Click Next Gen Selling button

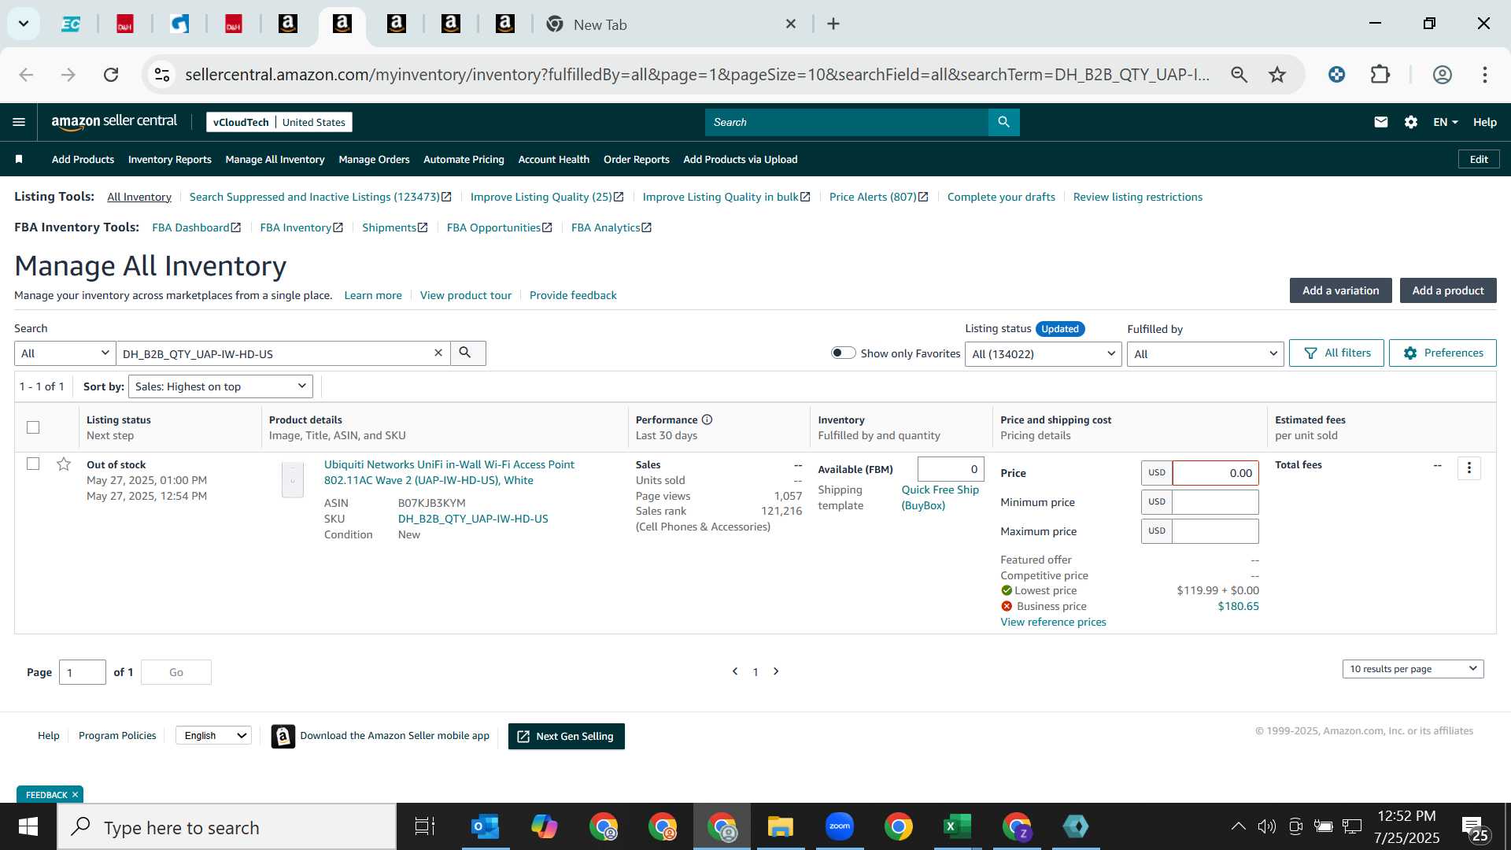566,736
